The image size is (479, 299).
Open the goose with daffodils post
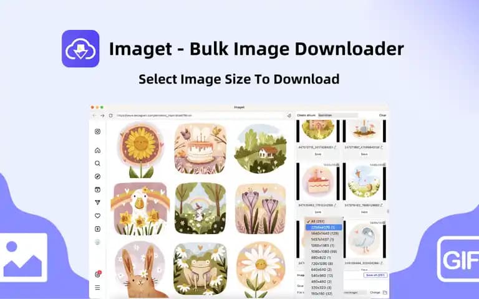click(x=140, y=209)
